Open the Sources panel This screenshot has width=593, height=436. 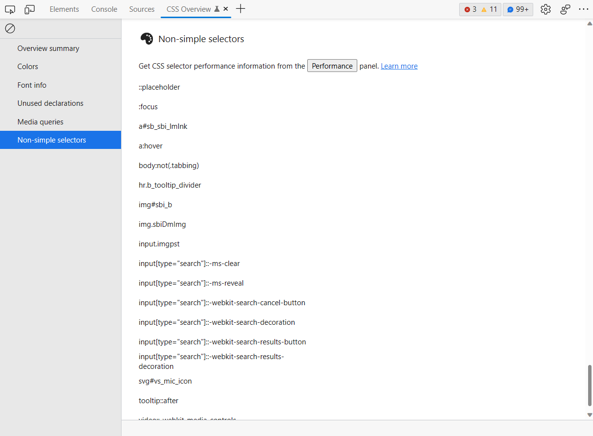click(142, 9)
